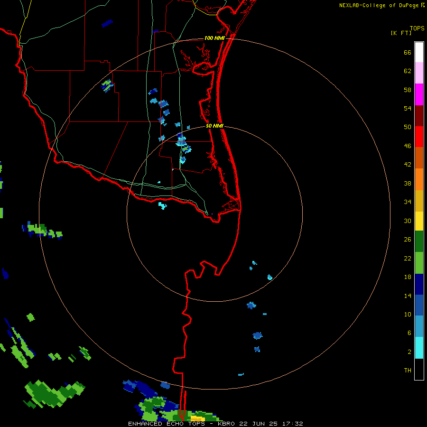
Task: Click the TOPS legend title
Action: click(x=417, y=28)
